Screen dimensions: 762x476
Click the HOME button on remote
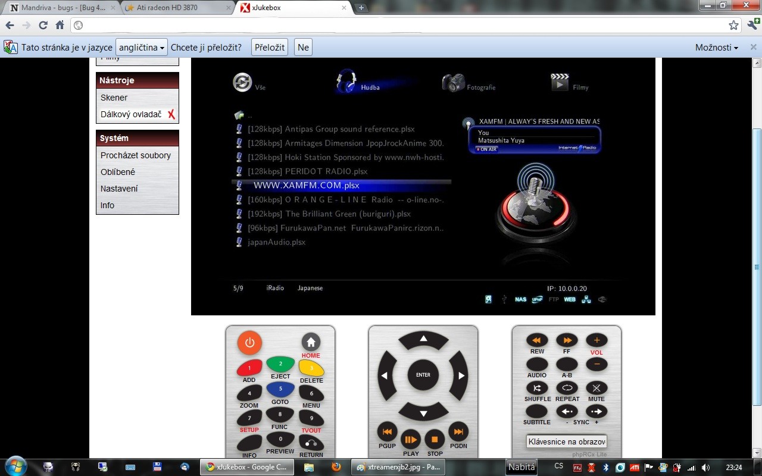point(311,342)
